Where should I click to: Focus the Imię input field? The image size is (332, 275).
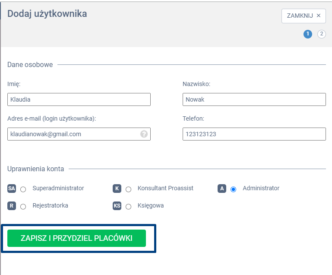click(79, 99)
